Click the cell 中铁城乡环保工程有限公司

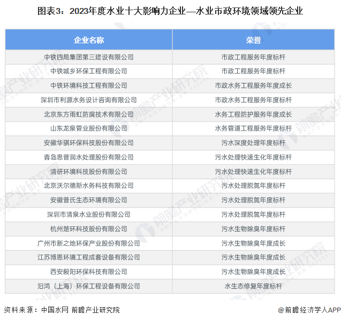(89, 71)
